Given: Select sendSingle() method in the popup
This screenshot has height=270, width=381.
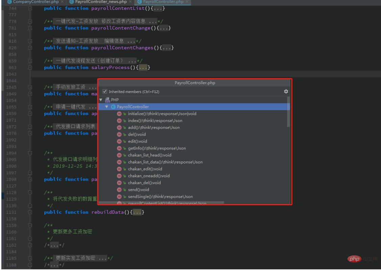Looking at the screenshot, I should point(160,197).
